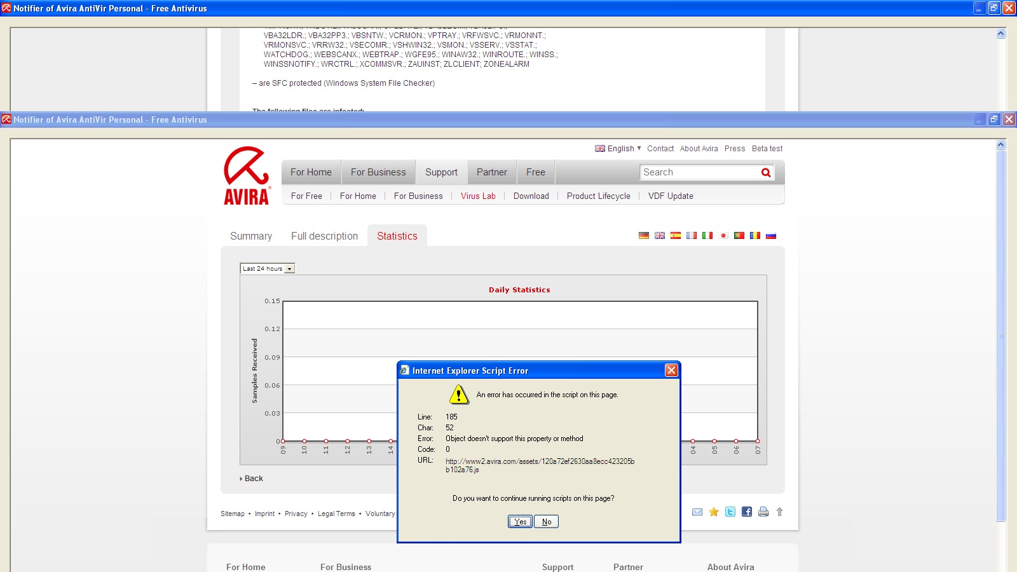The height and width of the screenshot is (572, 1017).
Task: Click the front Notifier window's title bar Avira icon
Action: (6, 119)
